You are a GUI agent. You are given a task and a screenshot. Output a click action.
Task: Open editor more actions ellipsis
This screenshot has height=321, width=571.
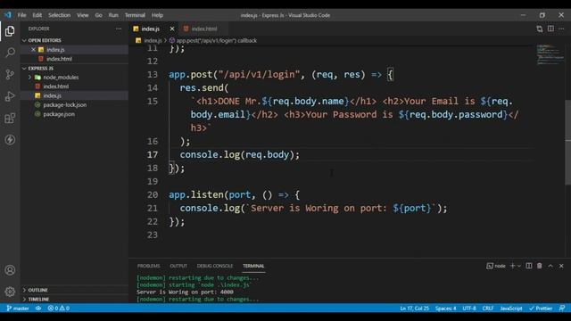click(x=561, y=29)
